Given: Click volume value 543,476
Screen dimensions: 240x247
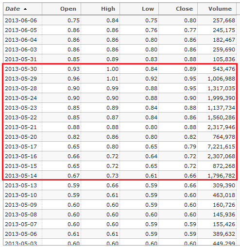Looking at the screenshot, I should point(224,69).
